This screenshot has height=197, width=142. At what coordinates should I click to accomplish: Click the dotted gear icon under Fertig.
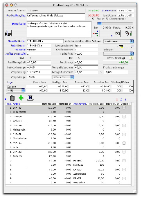[118, 33]
